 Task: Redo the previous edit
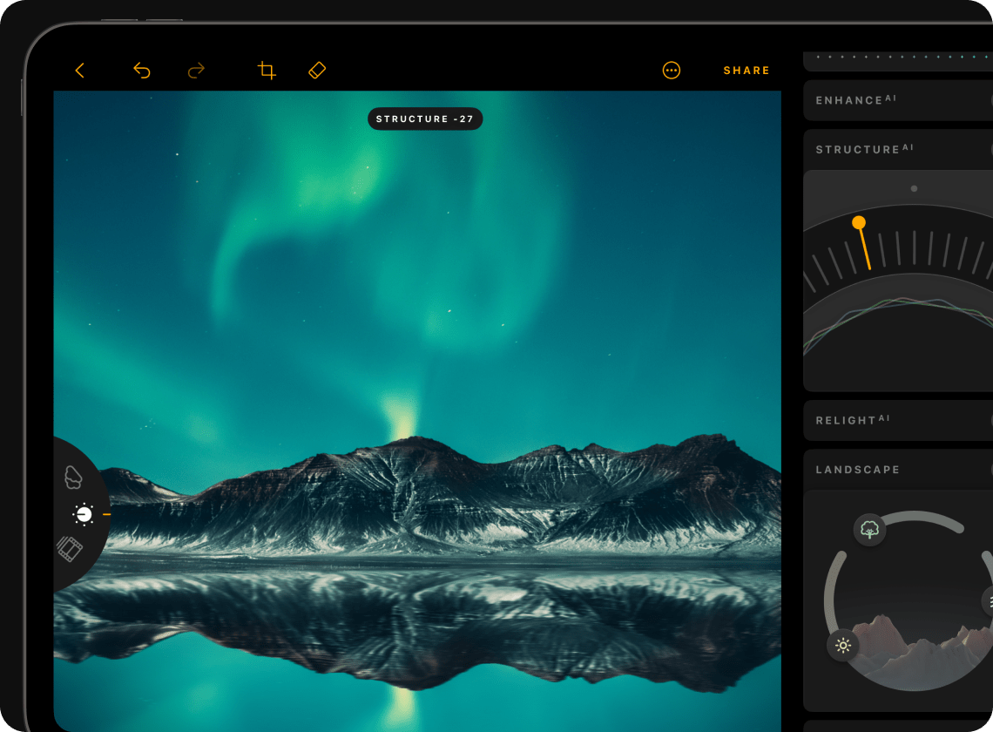[196, 71]
